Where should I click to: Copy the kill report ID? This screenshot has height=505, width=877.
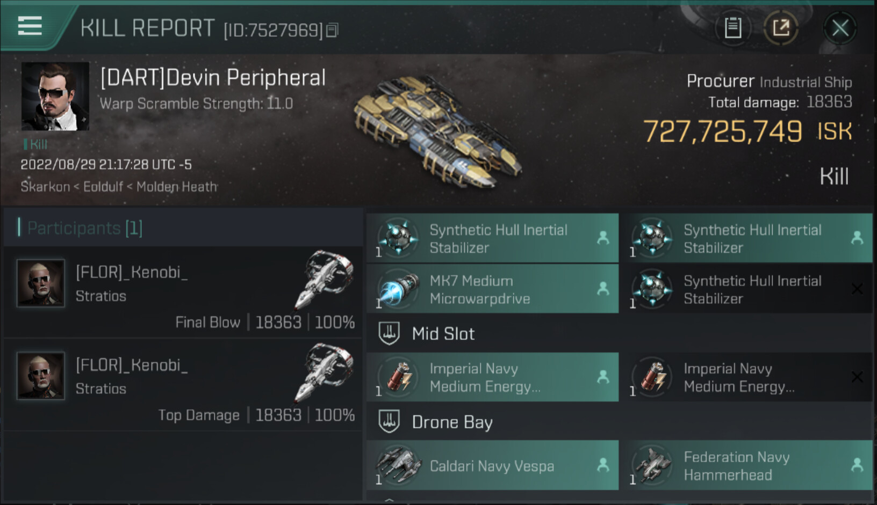coord(333,30)
